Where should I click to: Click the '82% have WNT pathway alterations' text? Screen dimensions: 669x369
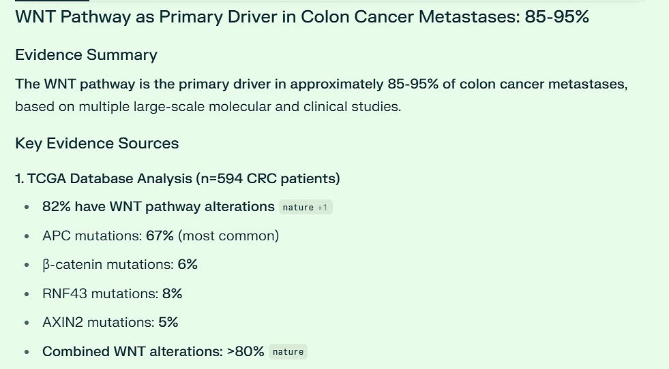tap(158, 207)
